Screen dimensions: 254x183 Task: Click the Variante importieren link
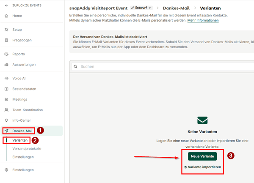click(x=202, y=167)
